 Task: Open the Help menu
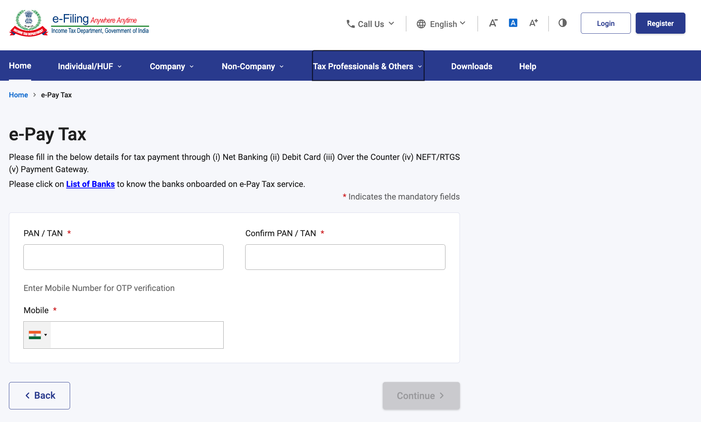coord(527,66)
